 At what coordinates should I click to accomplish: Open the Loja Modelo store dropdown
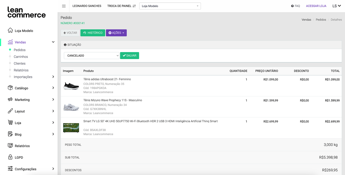(170, 6)
